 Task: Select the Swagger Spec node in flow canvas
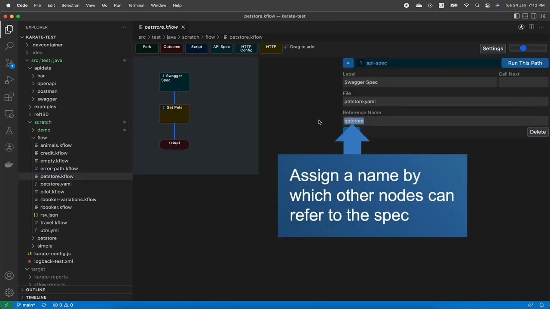tap(174, 82)
